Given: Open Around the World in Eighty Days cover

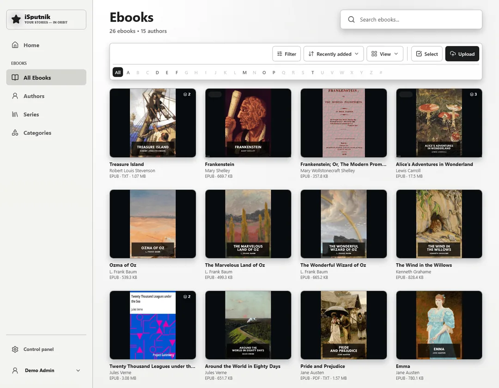Looking at the screenshot, I should tap(248, 325).
